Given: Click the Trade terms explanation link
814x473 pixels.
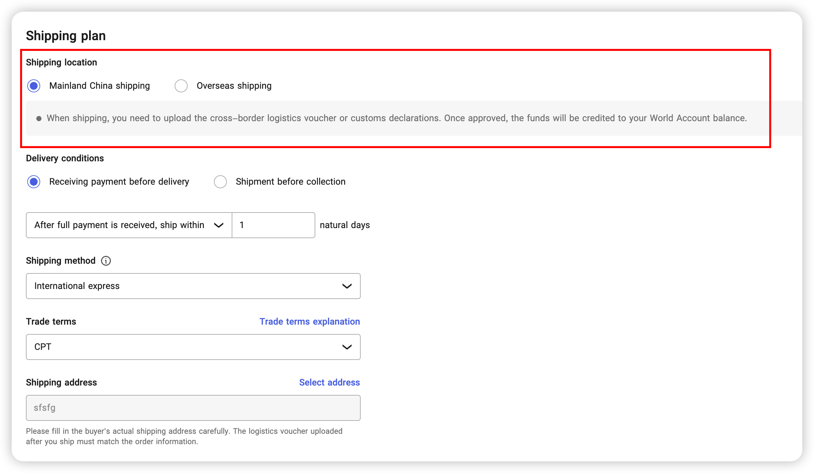Looking at the screenshot, I should coord(309,321).
